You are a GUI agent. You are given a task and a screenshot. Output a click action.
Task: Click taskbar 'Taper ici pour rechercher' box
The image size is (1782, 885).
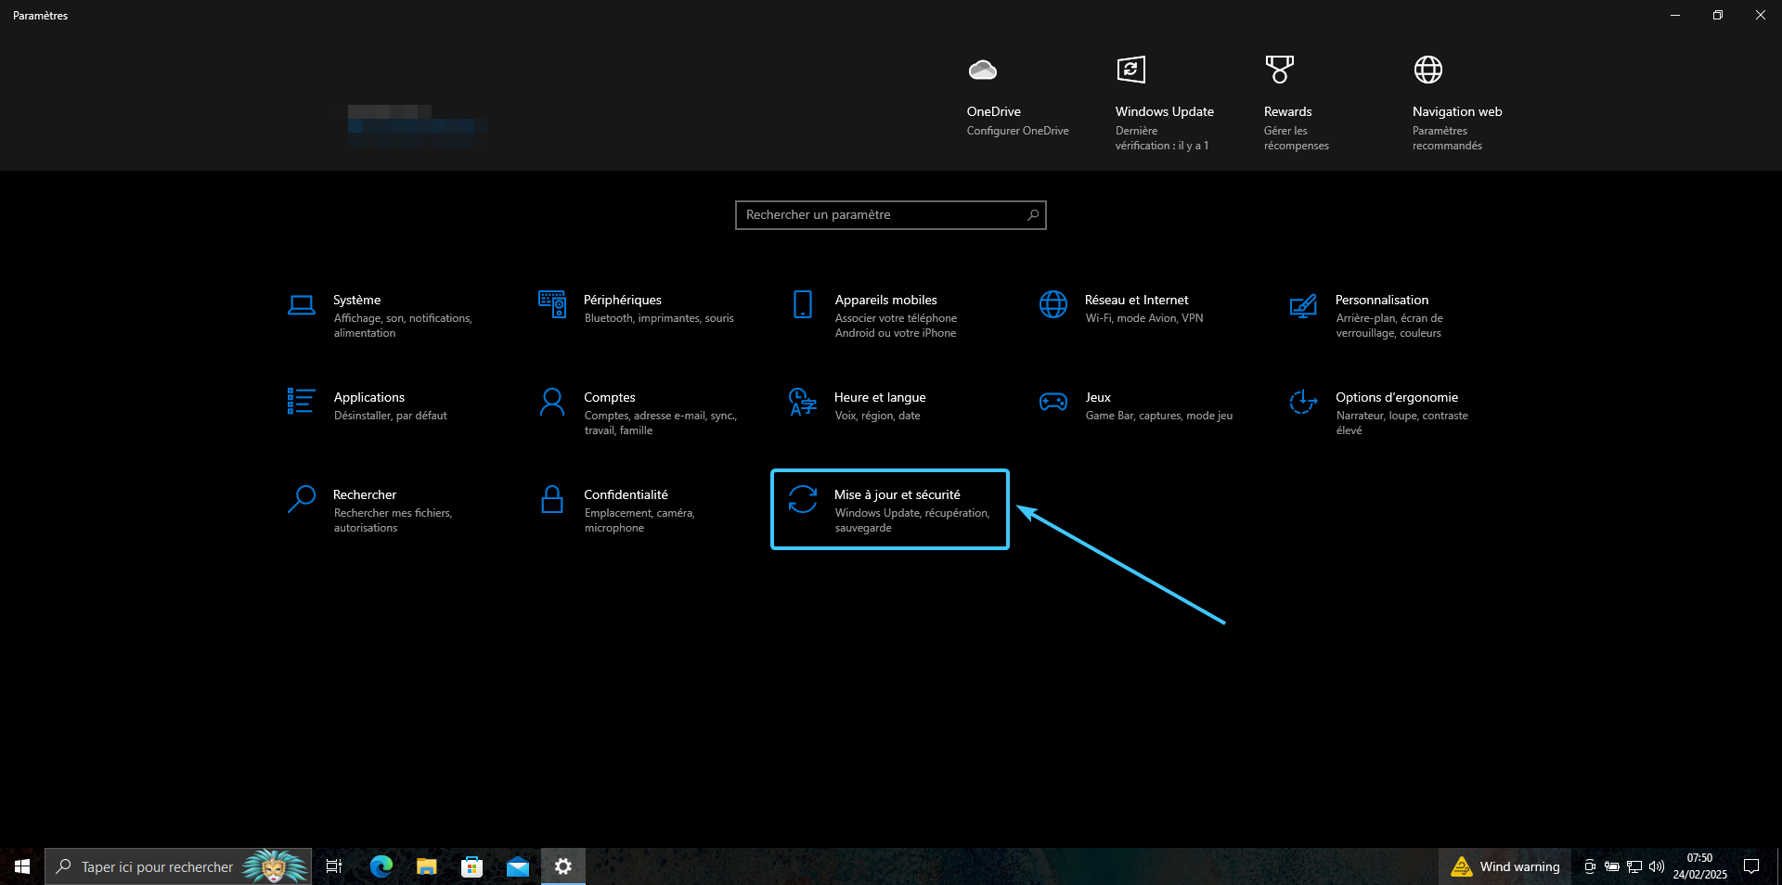pyautogui.click(x=178, y=866)
